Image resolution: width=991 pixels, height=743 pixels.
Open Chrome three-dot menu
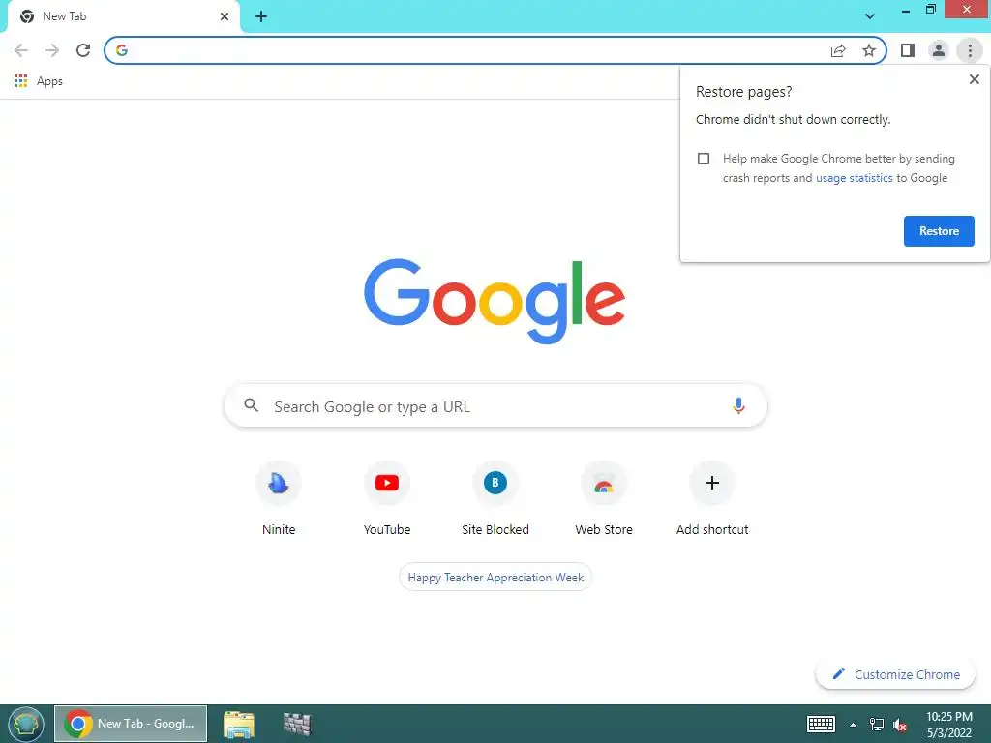click(970, 50)
